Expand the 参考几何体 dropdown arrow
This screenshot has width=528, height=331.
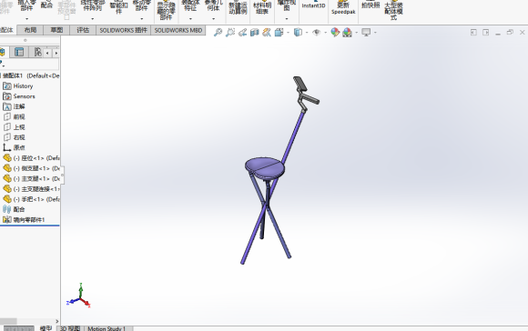click(214, 19)
